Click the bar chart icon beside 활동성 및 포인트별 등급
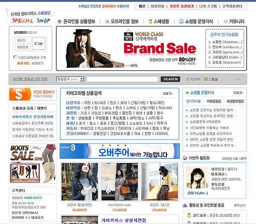This screenshot has width=256, height=224. click(x=185, y=205)
